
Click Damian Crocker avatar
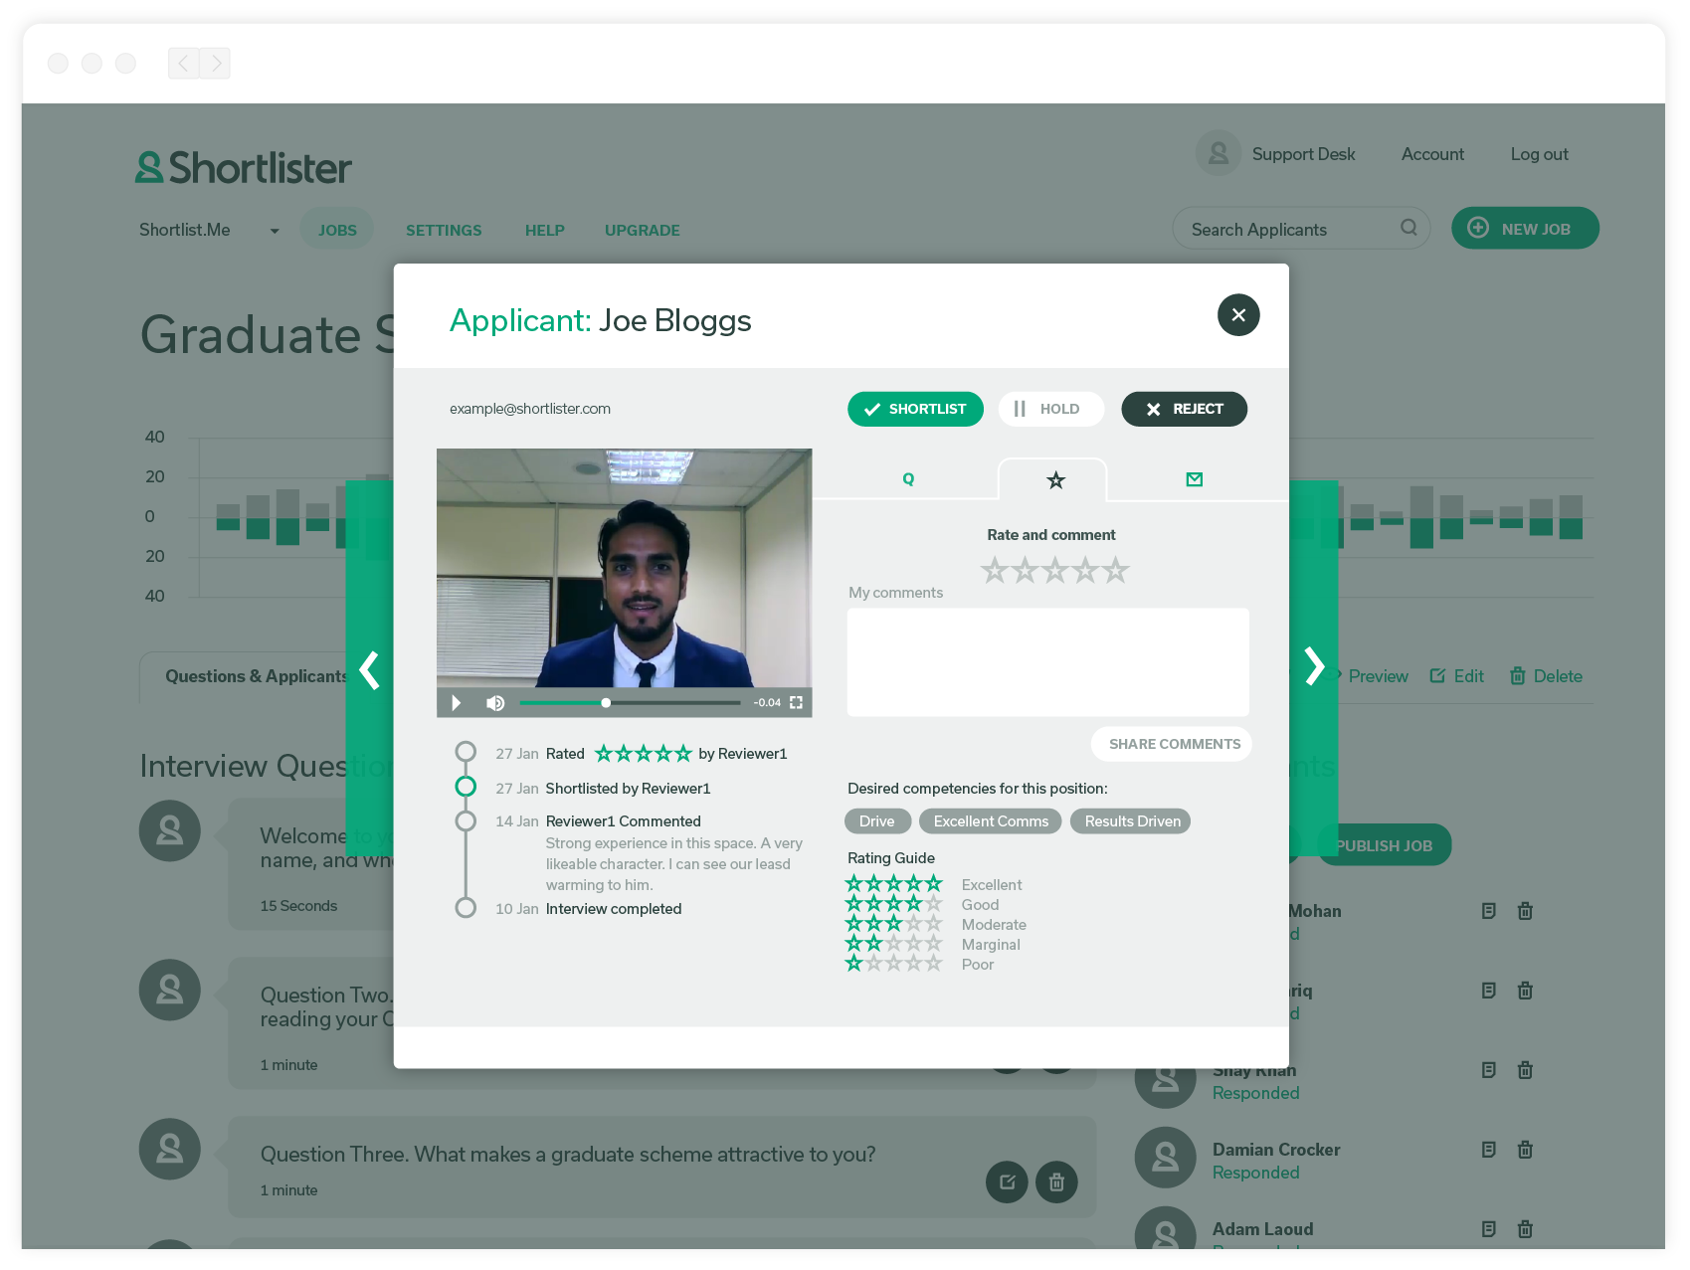pos(1165,1158)
